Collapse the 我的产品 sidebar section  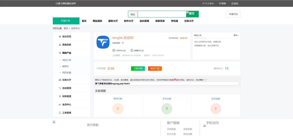pos(66,53)
